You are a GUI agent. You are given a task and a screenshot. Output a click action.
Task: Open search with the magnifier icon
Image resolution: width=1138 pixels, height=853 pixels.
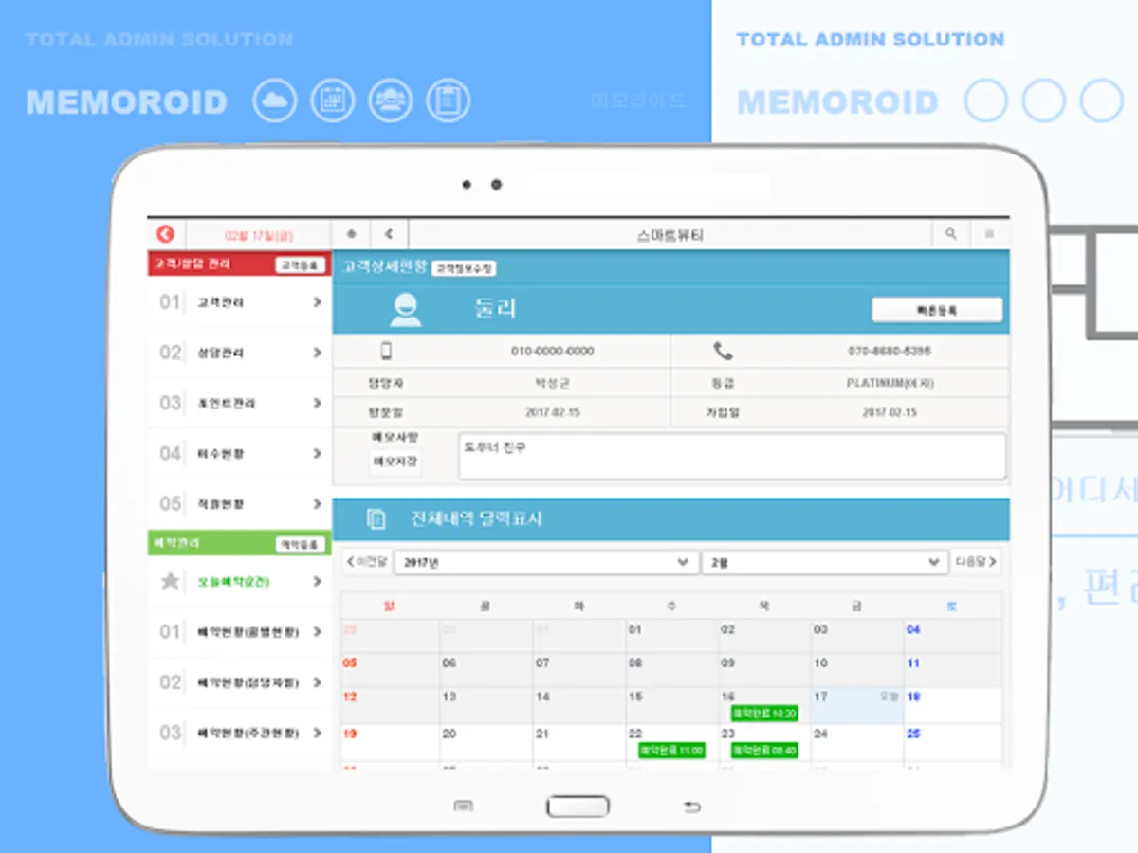951,234
